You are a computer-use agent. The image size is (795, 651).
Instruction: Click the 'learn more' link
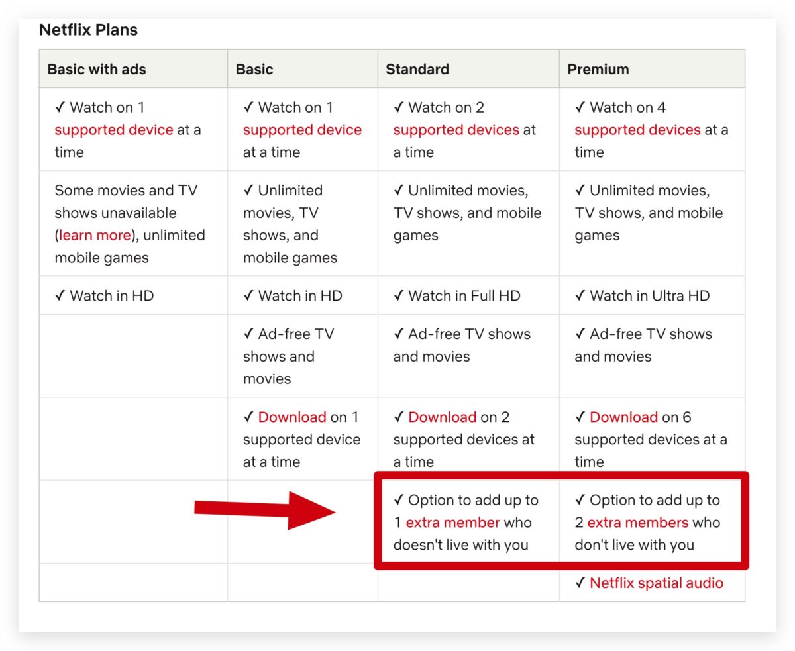coord(95,235)
